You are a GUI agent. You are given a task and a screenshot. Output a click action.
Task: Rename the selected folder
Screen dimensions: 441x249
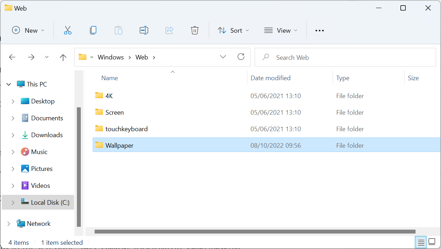[x=144, y=30]
